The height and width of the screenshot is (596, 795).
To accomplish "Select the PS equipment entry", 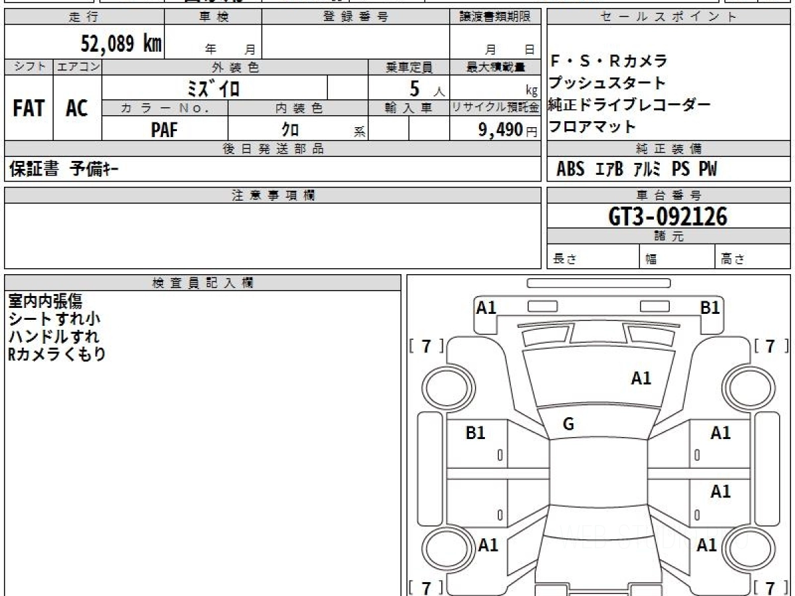I will click(680, 170).
